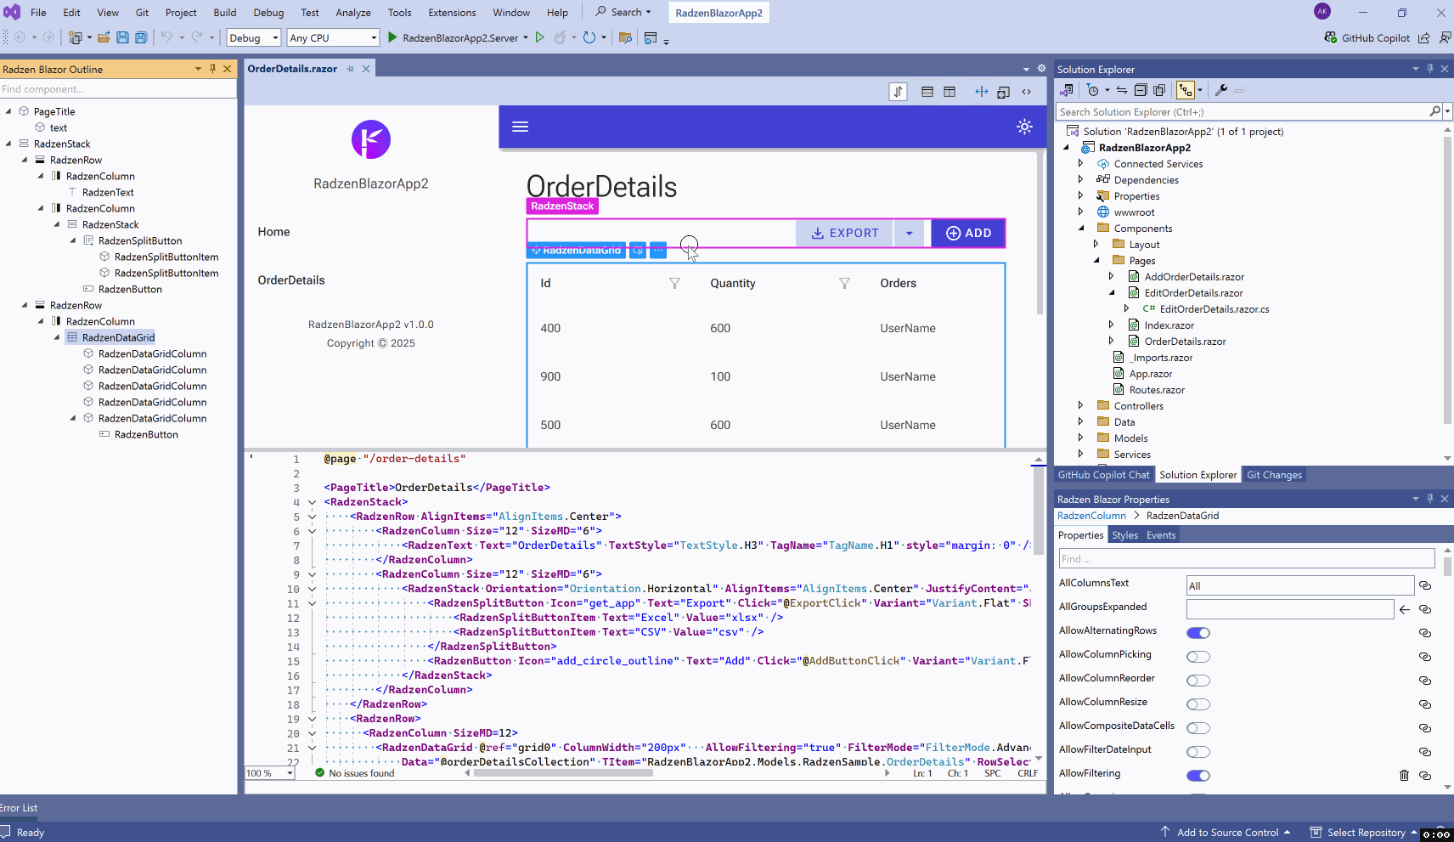The height and width of the screenshot is (842, 1454).
Task: Open the Extensions menu
Action: coord(452,13)
